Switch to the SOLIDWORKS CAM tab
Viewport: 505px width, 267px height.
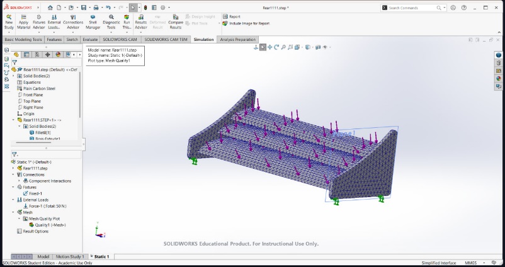coord(120,40)
